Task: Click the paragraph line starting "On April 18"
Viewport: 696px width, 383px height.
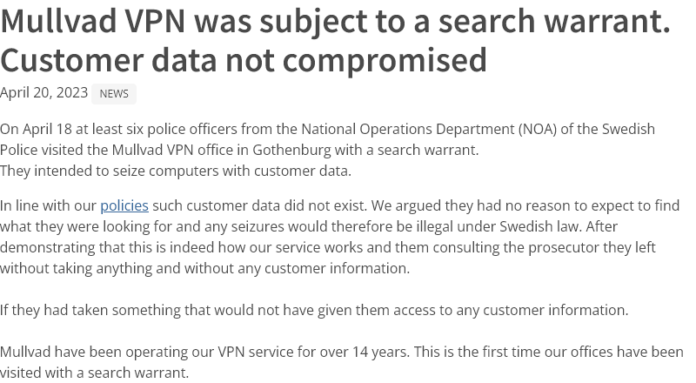Action: tap(327, 129)
